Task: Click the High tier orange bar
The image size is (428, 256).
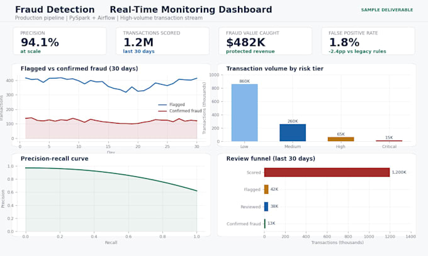Action: click(341, 139)
